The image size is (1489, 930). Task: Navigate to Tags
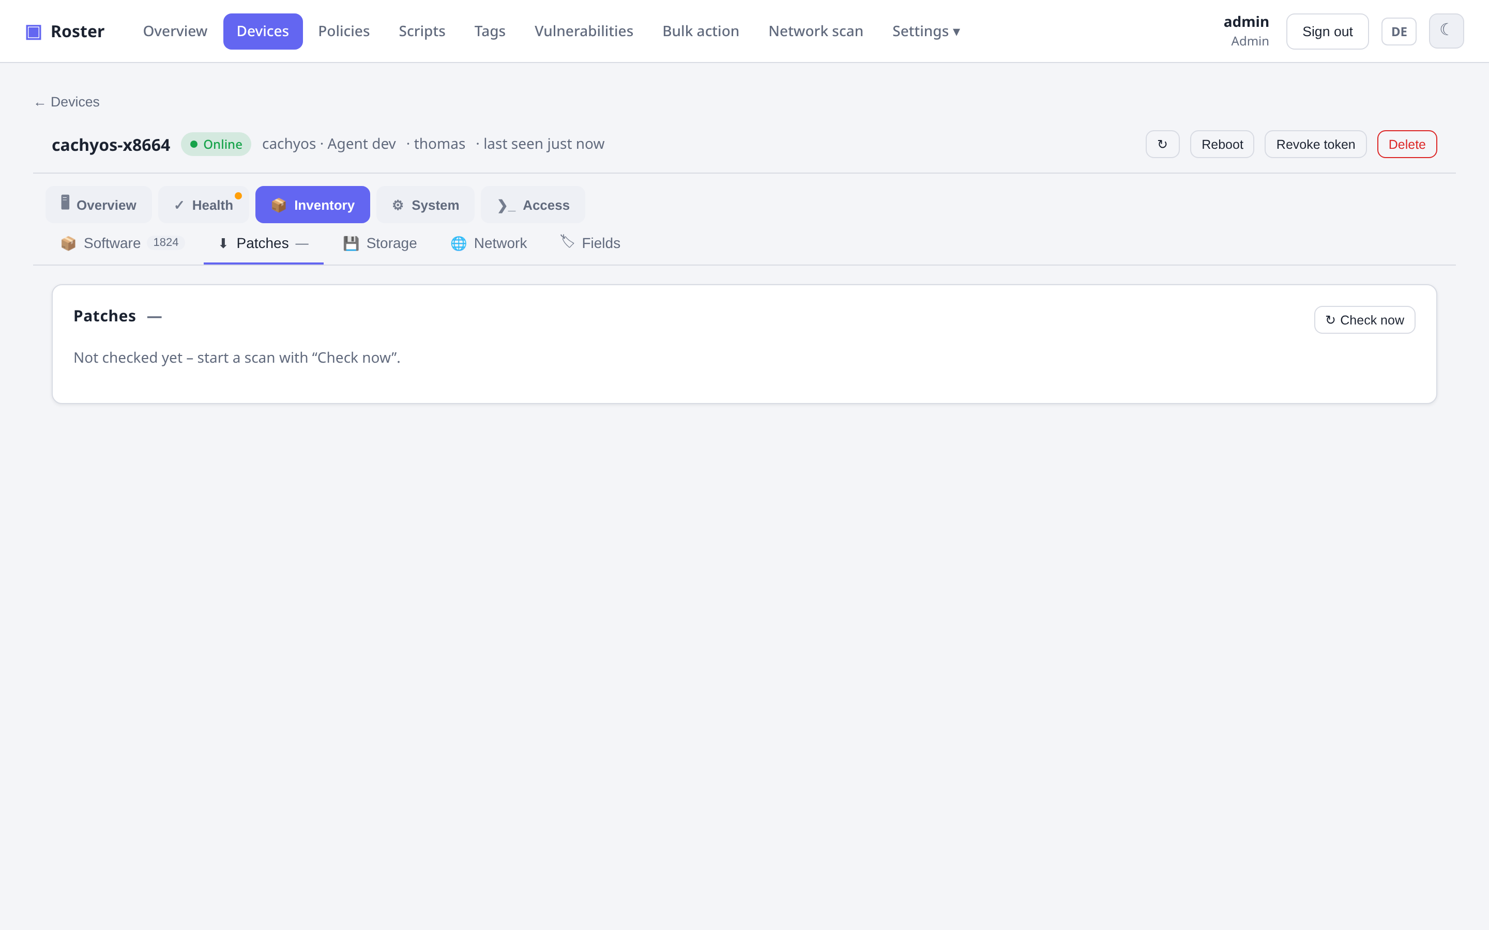point(490,32)
